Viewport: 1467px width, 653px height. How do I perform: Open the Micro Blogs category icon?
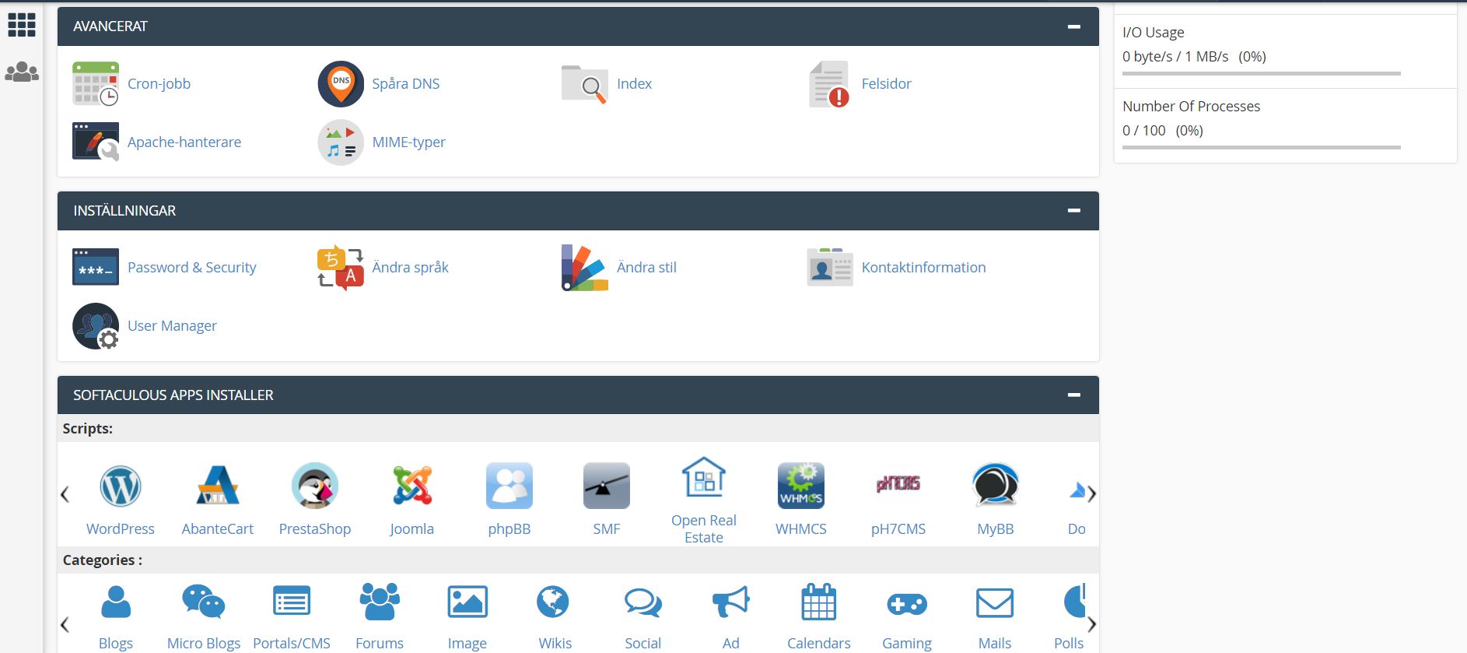204,602
